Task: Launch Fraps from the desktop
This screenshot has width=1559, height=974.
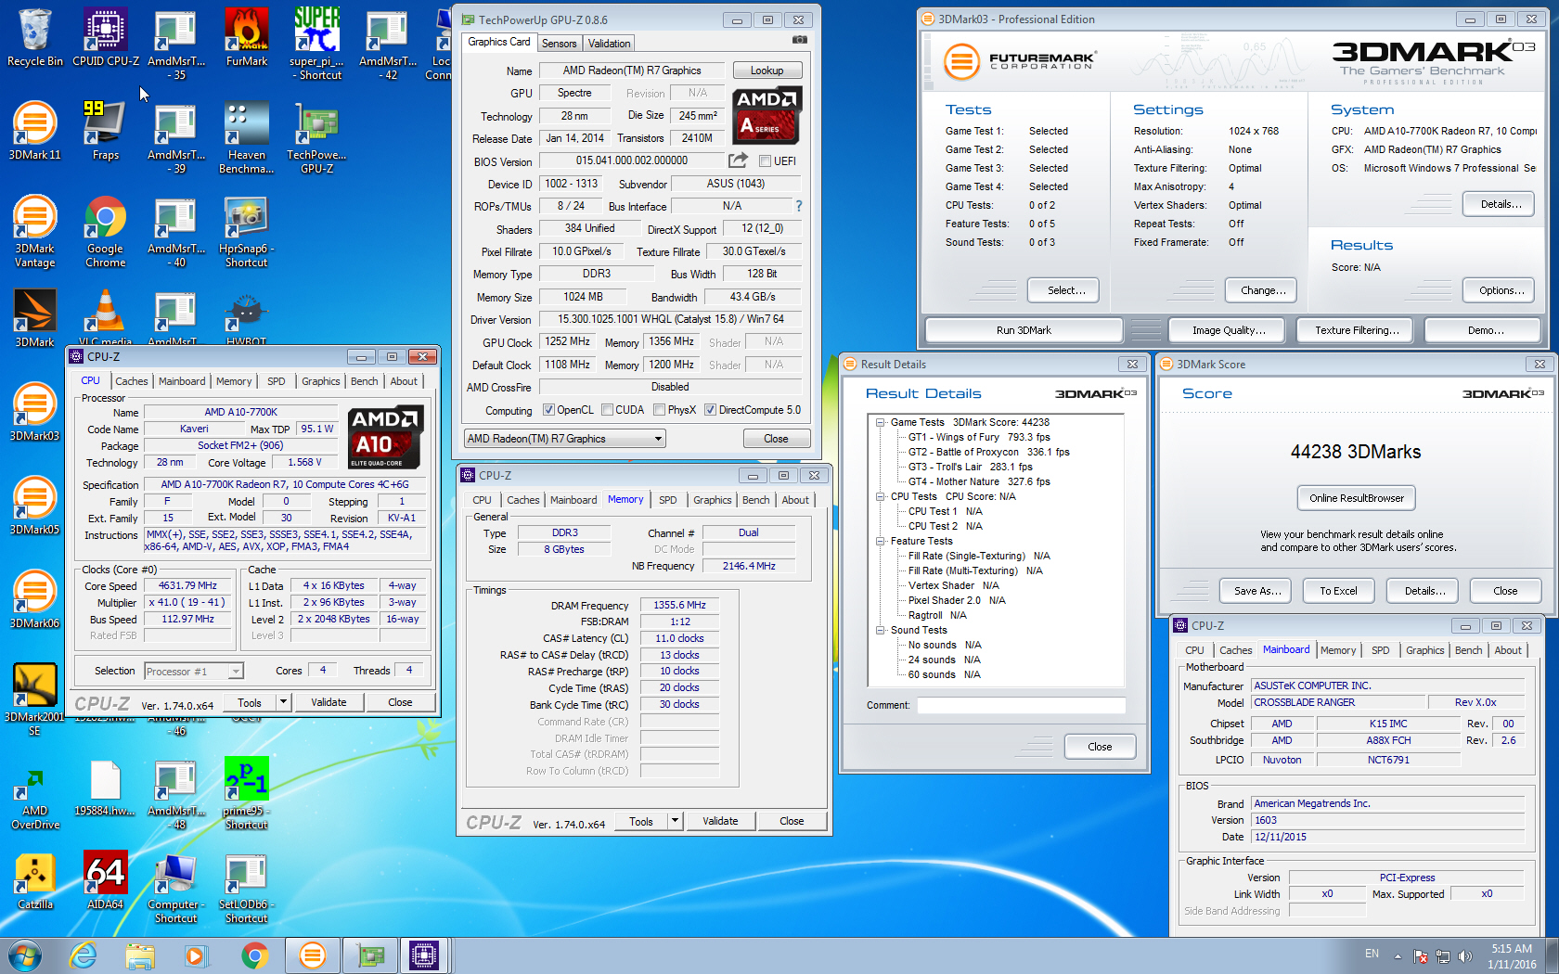Action: click(105, 131)
